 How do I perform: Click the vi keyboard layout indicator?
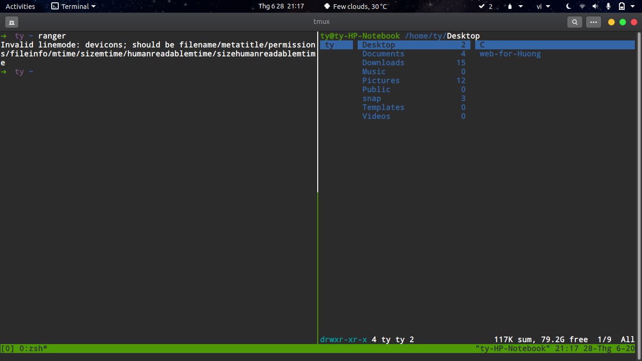(x=539, y=6)
